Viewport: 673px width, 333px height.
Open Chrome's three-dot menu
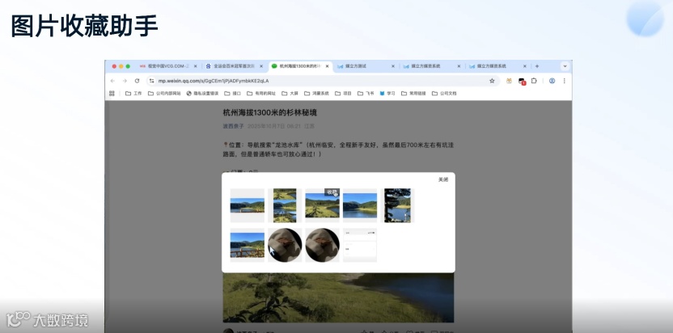point(564,81)
